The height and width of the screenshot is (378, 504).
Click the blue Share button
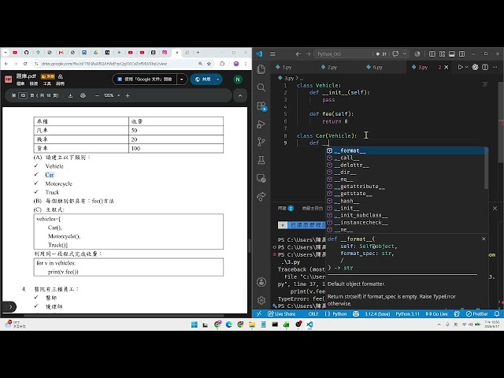coord(203,79)
